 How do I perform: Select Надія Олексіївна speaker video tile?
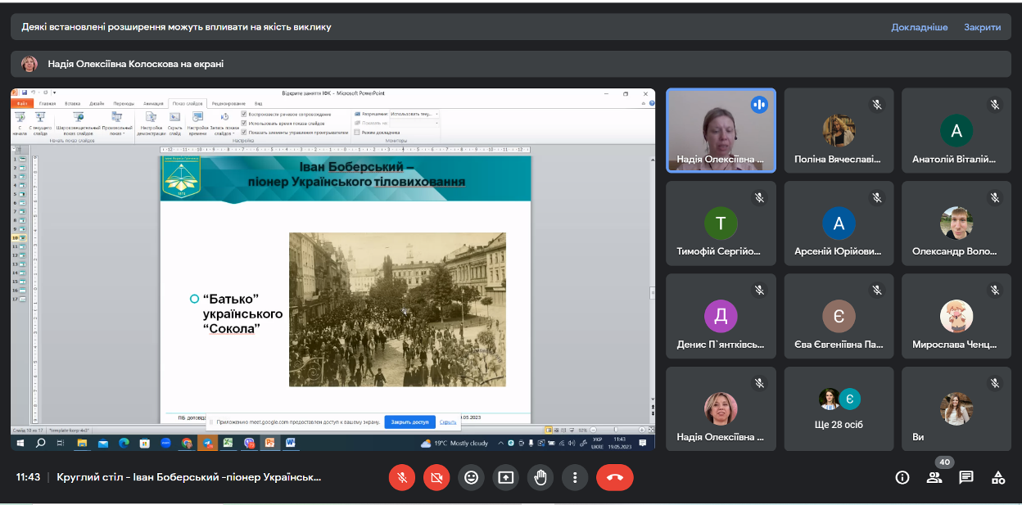pyautogui.click(x=721, y=130)
